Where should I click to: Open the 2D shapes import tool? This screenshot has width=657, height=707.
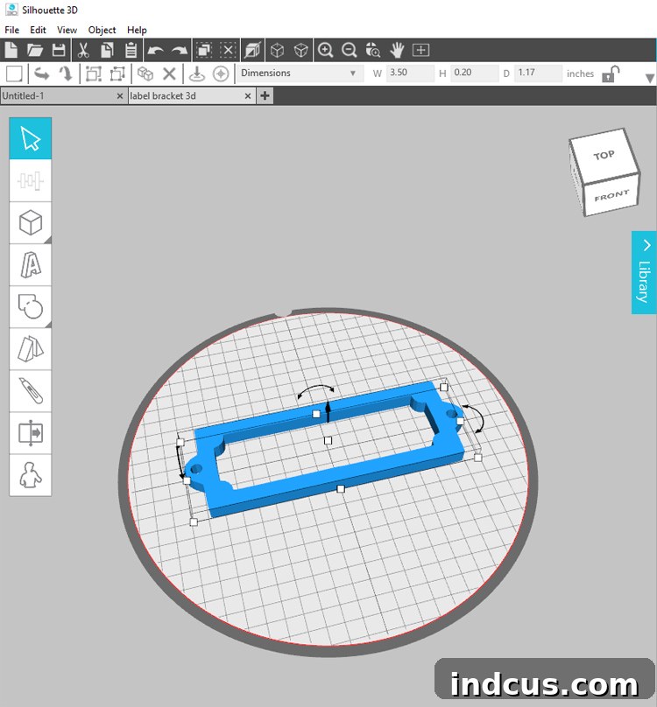coord(31,306)
